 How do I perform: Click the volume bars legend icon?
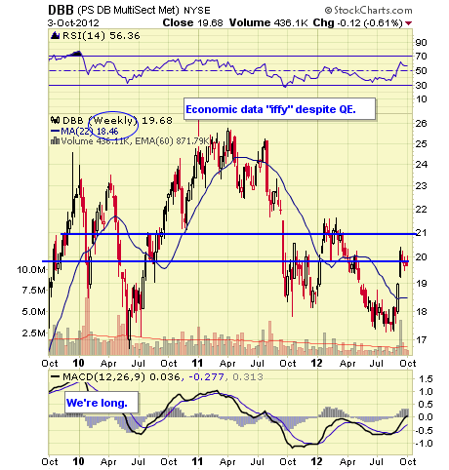click(x=56, y=141)
